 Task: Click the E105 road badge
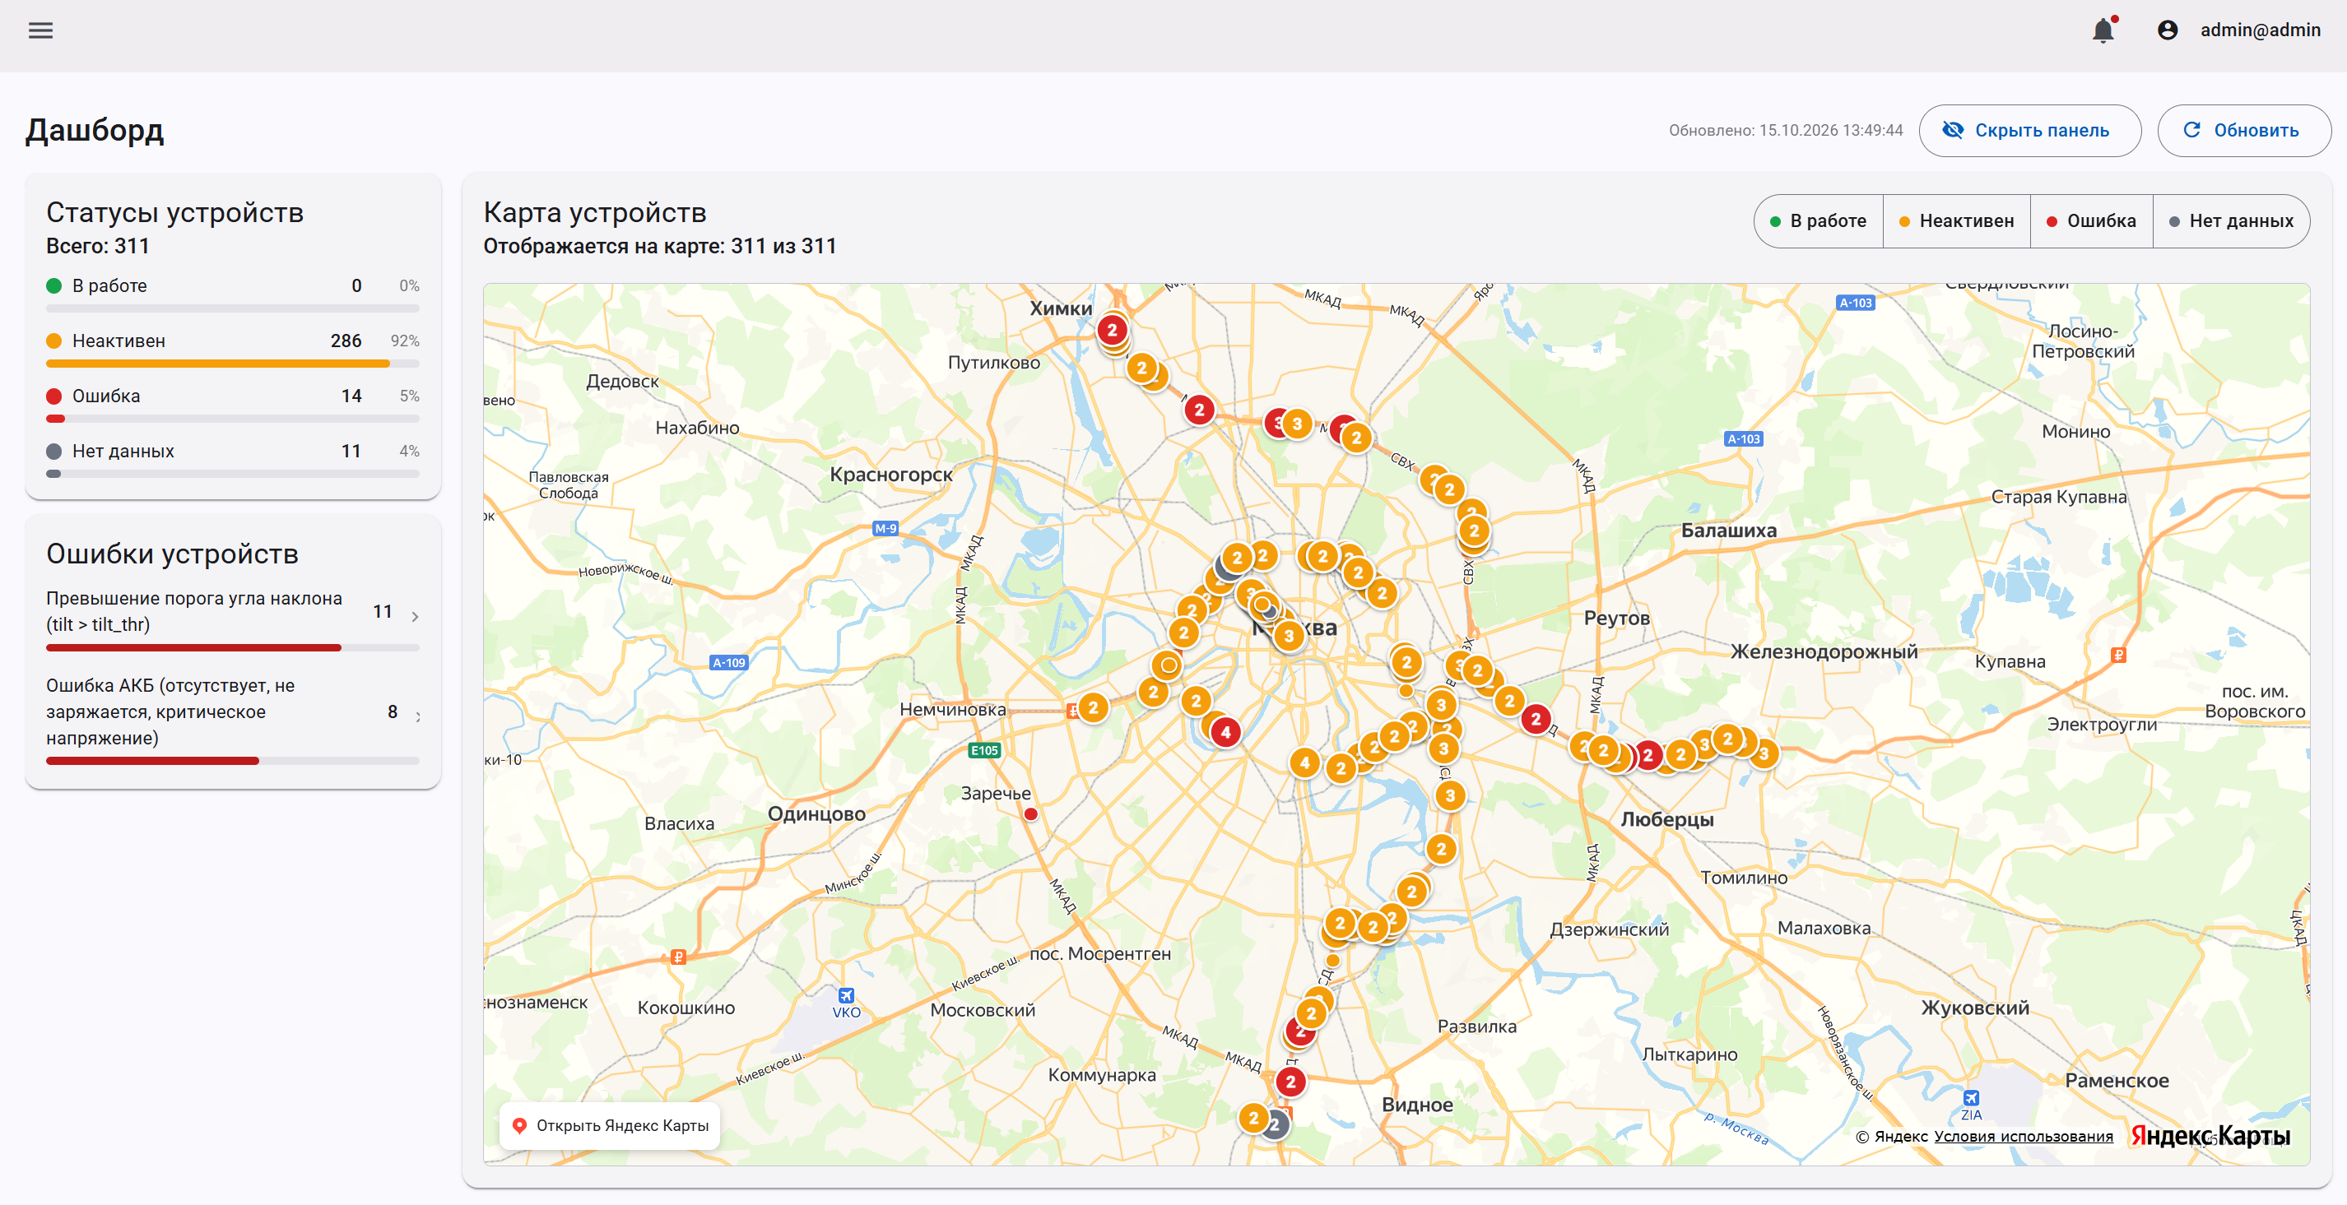tap(984, 750)
